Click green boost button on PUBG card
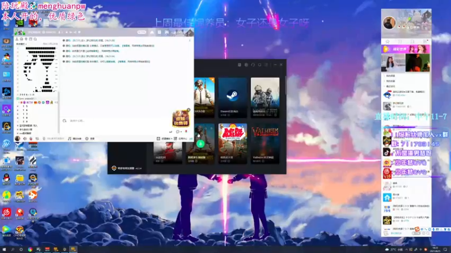 coord(201,143)
